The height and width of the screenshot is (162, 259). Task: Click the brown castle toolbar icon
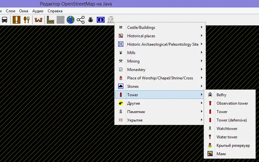coord(39,20)
